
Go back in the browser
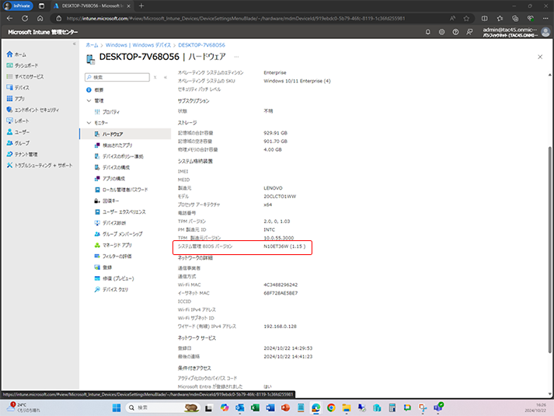pyautogui.click(x=9, y=19)
